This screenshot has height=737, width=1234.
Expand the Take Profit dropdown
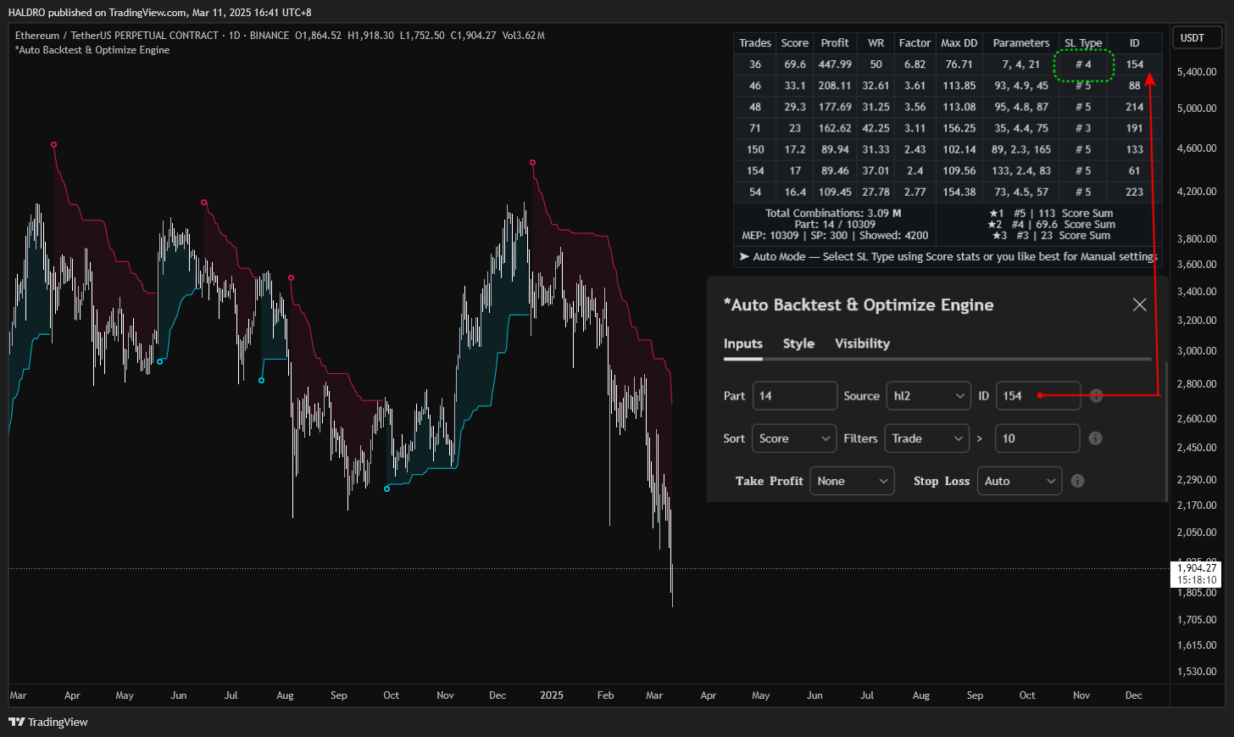click(x=853, y=481)
